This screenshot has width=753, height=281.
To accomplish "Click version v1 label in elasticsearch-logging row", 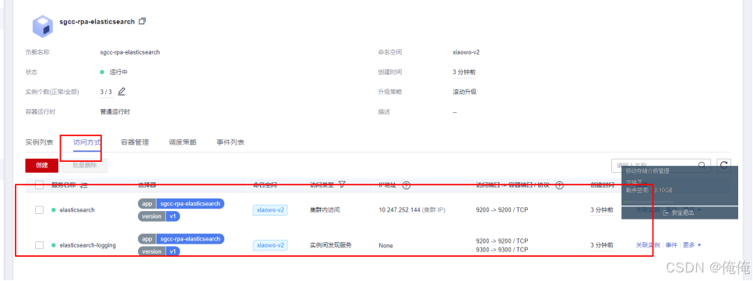I will click(x=159, y=251).
